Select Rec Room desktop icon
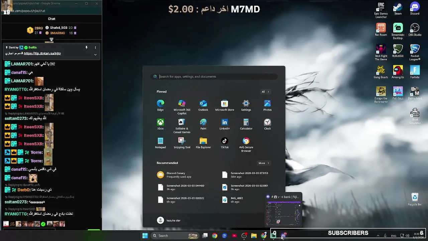Screen dimensions: 428x241 tap(381, 30)
